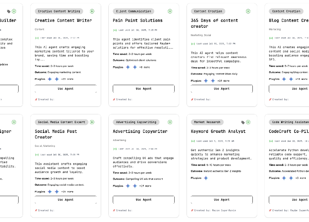
Task: Click play icon on Advertising Copywriter card
Action: point(170,122)
